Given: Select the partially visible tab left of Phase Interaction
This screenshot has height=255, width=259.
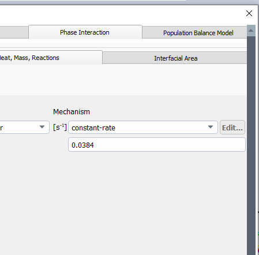Looking at the screenshot, I should (x=14, y=32).
